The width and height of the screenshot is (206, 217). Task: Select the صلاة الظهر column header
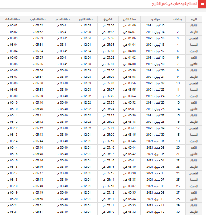[x=86, y=19]
